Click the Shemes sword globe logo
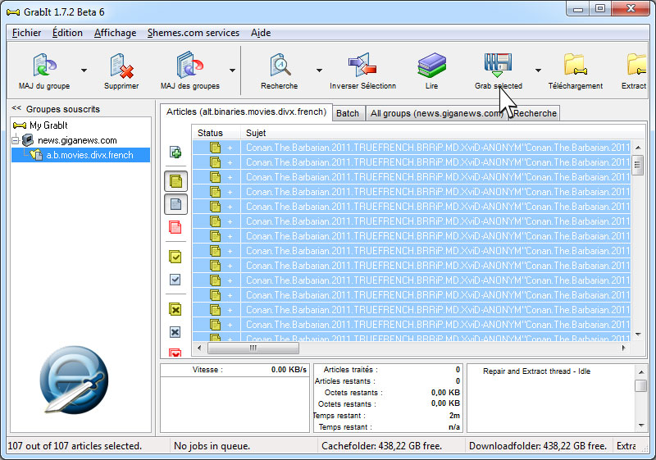 click(74, 380)
